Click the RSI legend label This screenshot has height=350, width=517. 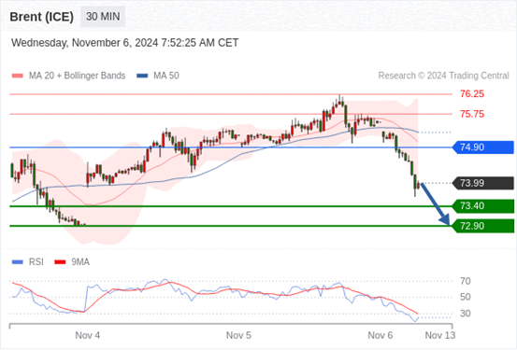[36, 262]
